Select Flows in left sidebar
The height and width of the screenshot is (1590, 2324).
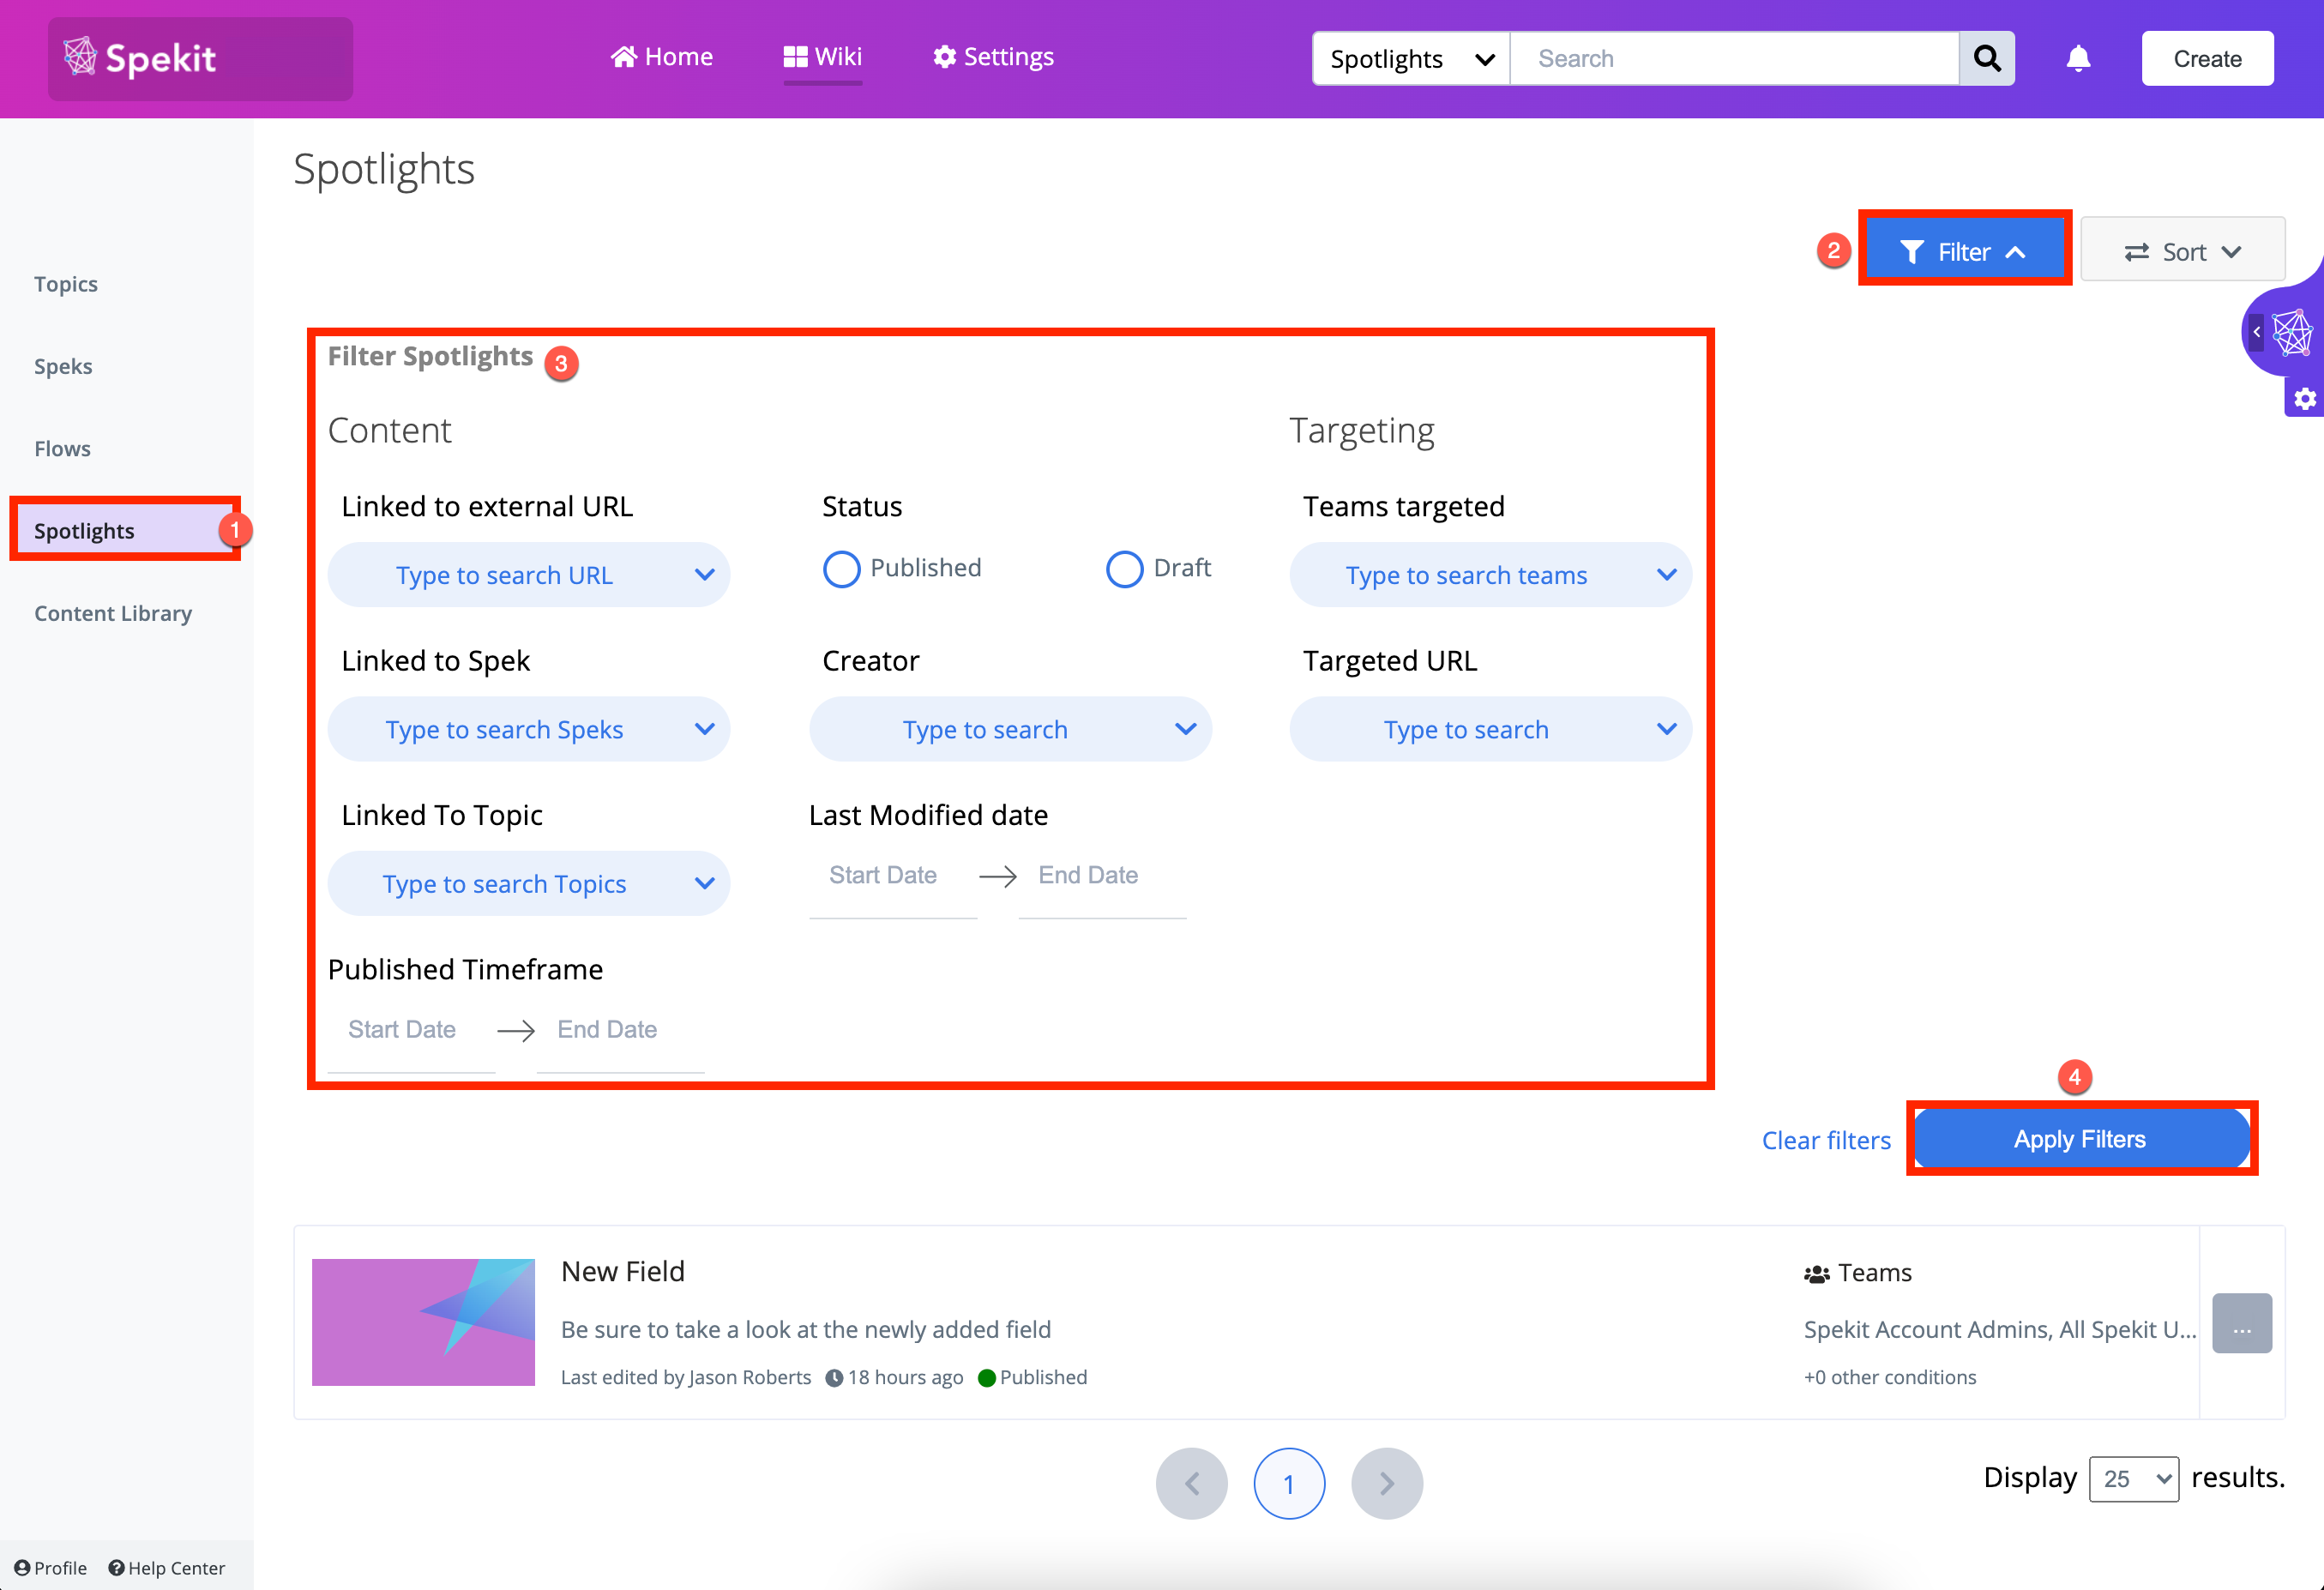tap(62, 448)
